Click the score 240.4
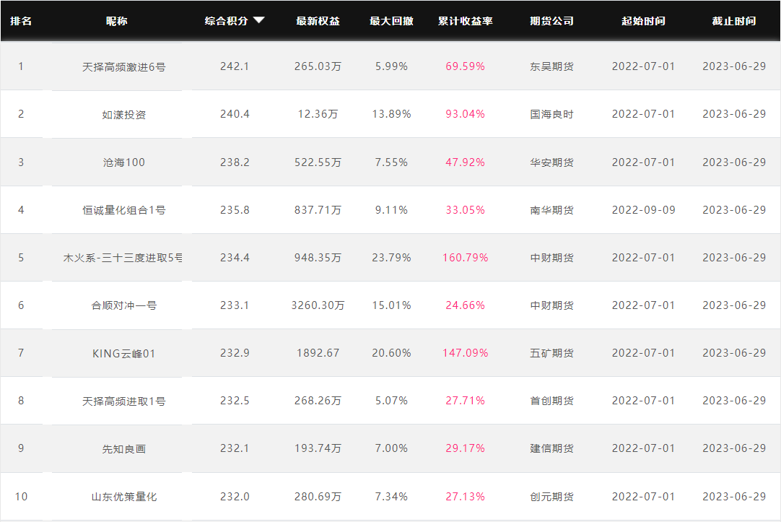781x522 pixels. (235, 114)
